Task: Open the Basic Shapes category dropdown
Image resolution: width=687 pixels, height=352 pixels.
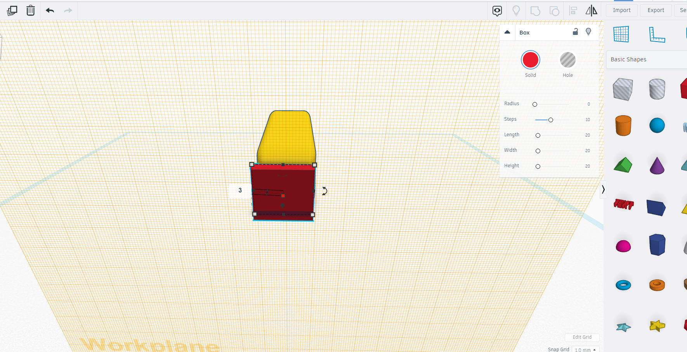Action: tap(647, 59)
